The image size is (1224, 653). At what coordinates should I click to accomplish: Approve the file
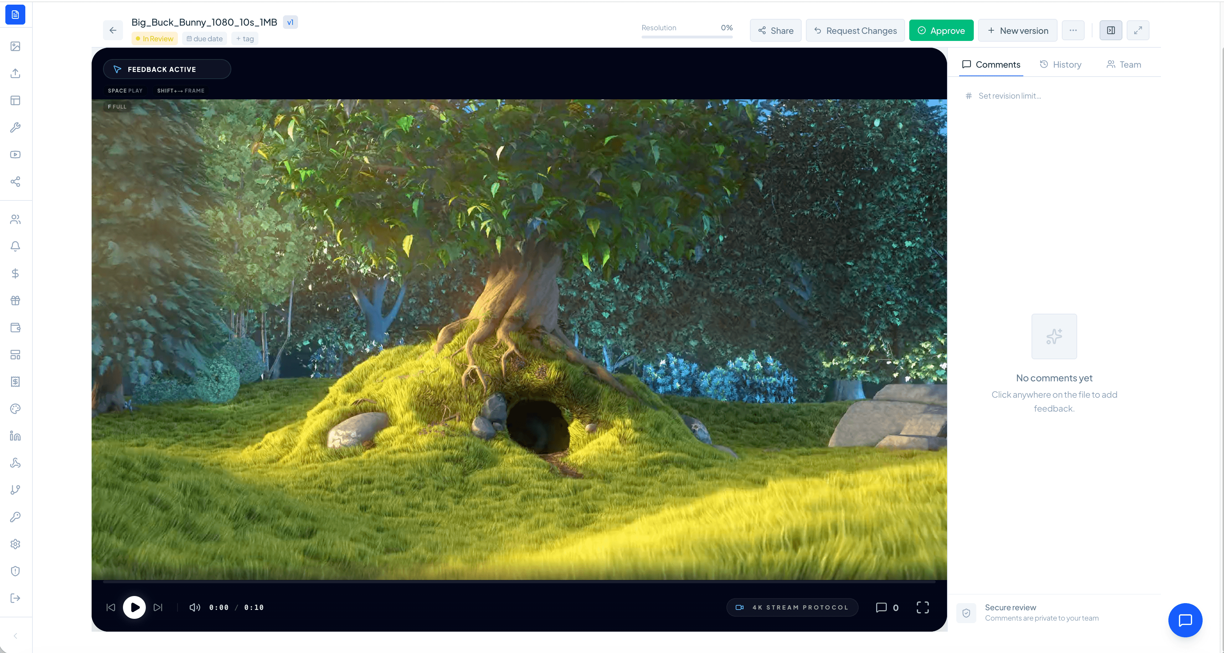click(x=941, y=30)
